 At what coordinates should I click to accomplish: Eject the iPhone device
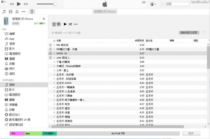[x=44, y=19]
